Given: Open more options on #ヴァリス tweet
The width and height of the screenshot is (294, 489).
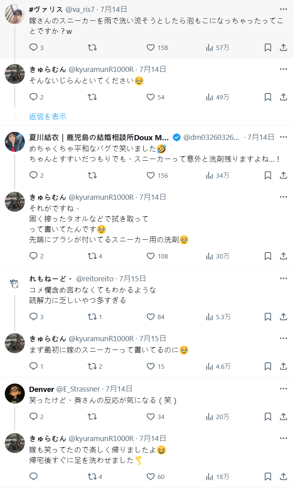Looking at the screenshot, I should tap(283, 9).
